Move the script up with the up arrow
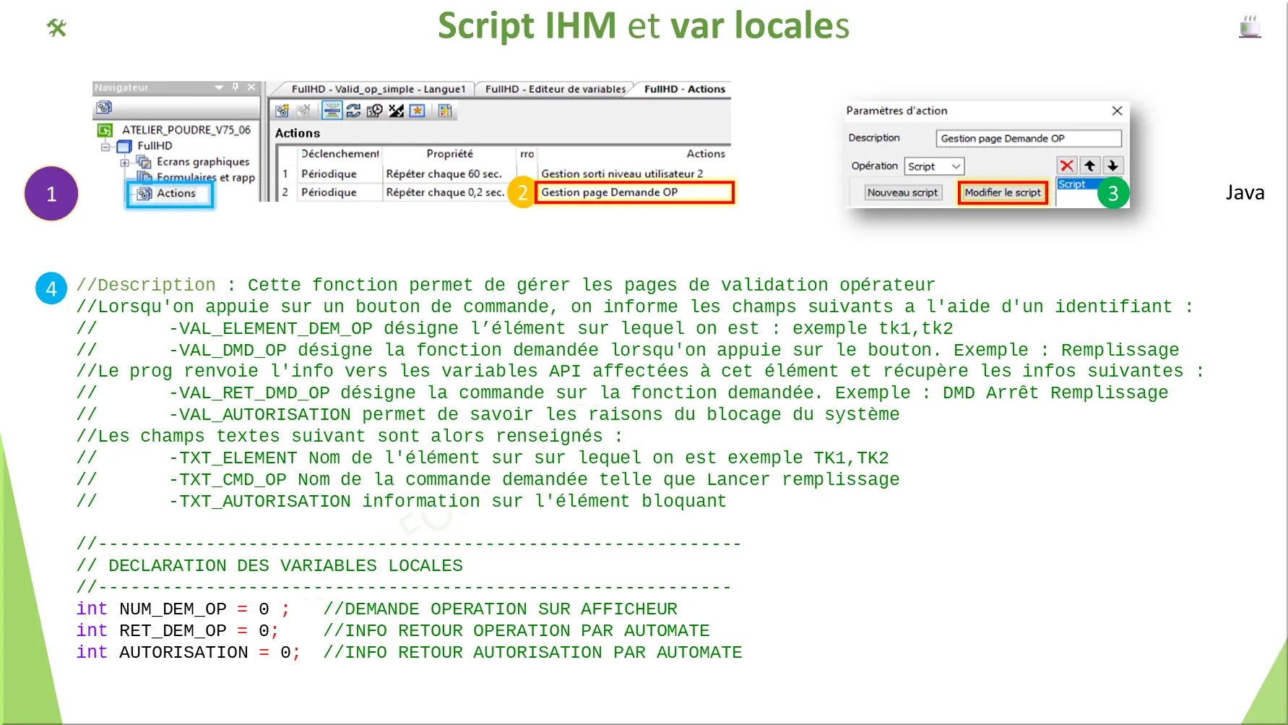This screenshot has width=1288, height=725. (x=1090, y=166)
